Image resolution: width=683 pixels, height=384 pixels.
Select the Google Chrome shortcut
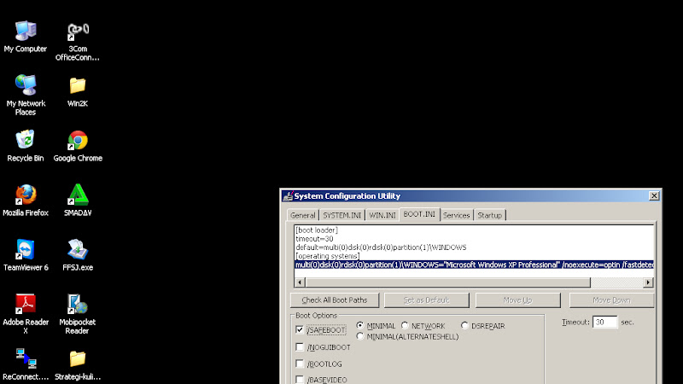click(78, 140)
